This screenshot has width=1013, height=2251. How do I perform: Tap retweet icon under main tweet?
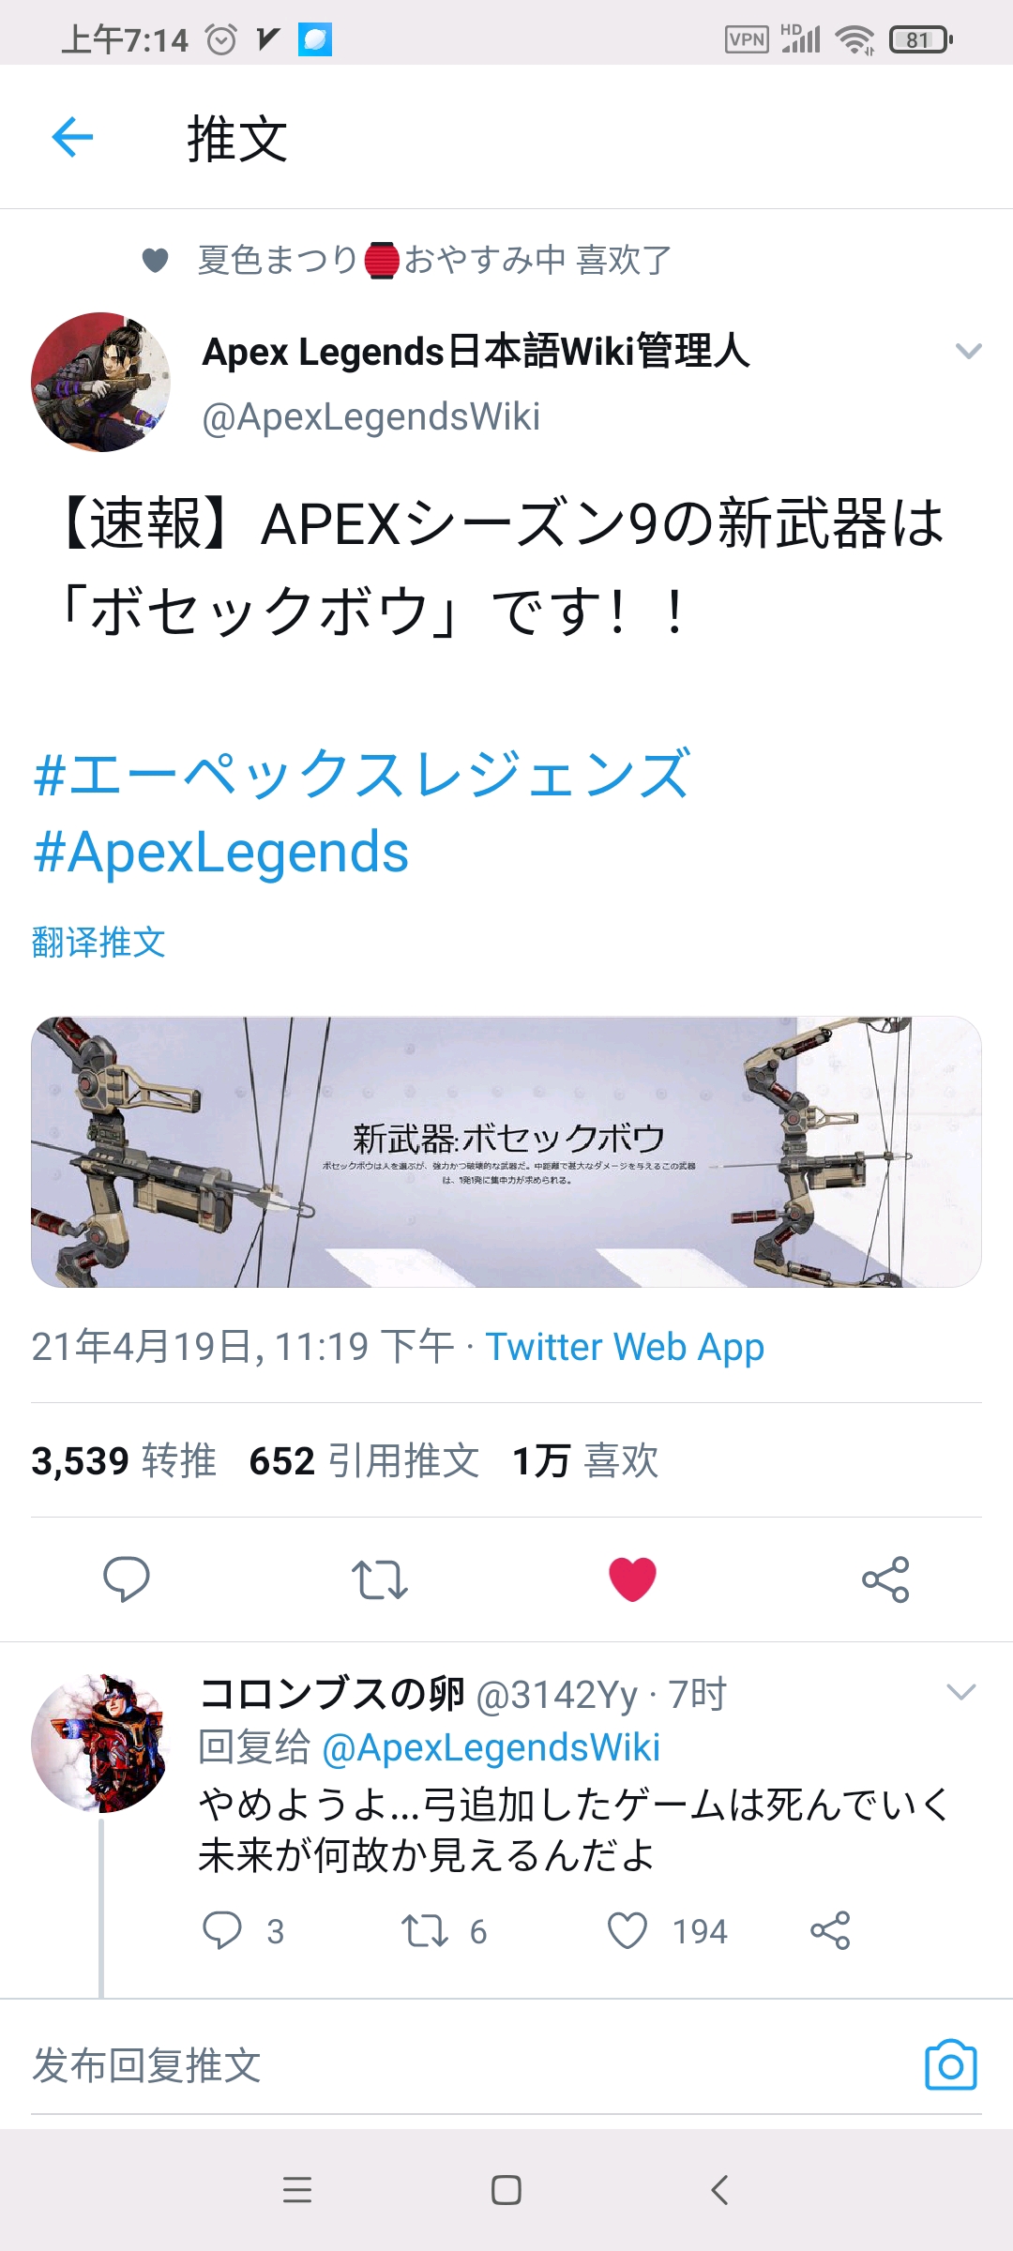[379, 1579]
